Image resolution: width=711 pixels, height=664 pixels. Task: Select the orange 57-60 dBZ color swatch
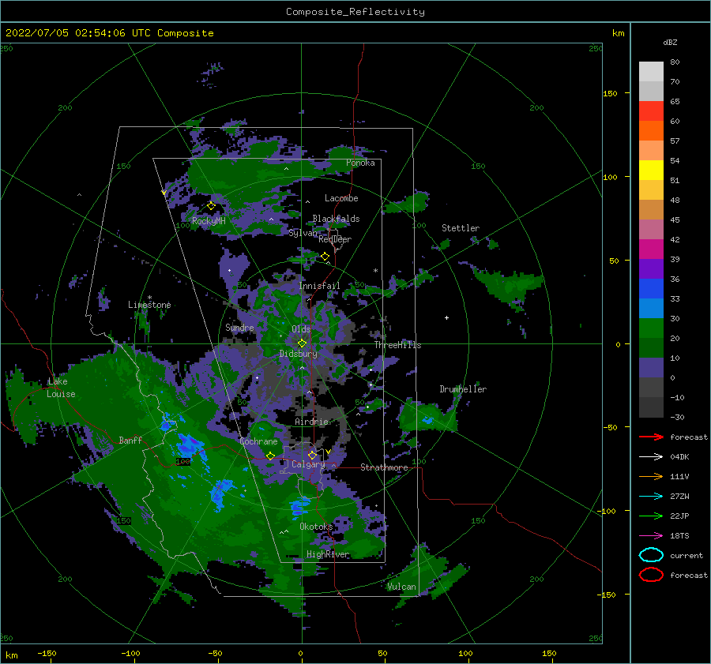(651, 131)
